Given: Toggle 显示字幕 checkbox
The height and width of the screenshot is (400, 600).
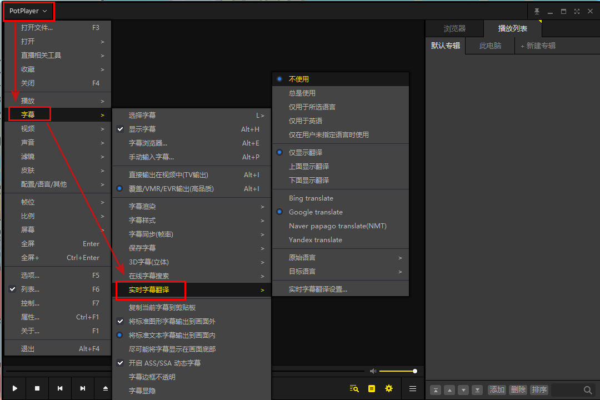Looking at the screenshot, I should click(120, 129).
